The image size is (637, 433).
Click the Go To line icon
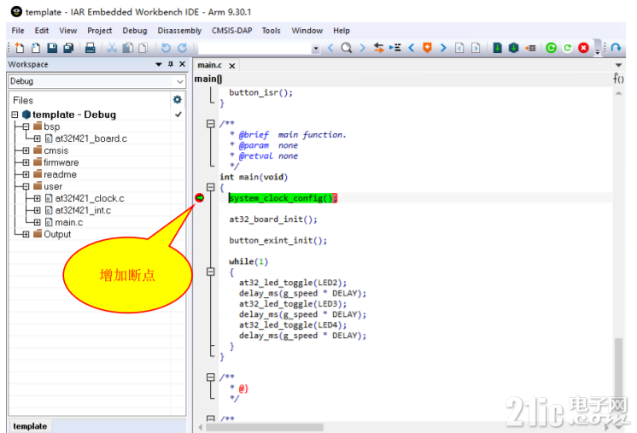coord(394,48)
